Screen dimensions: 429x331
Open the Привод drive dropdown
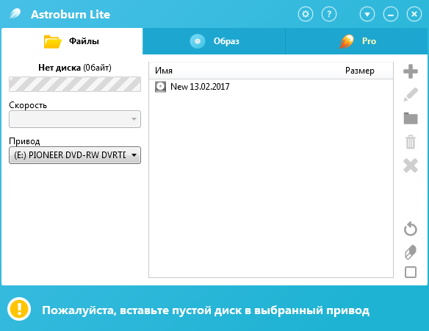tap(75, 155)
